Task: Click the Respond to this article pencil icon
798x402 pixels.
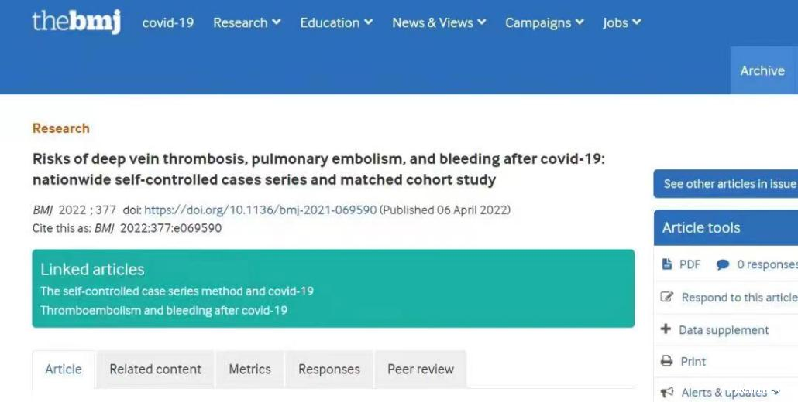Action: (x=666, y=298)
